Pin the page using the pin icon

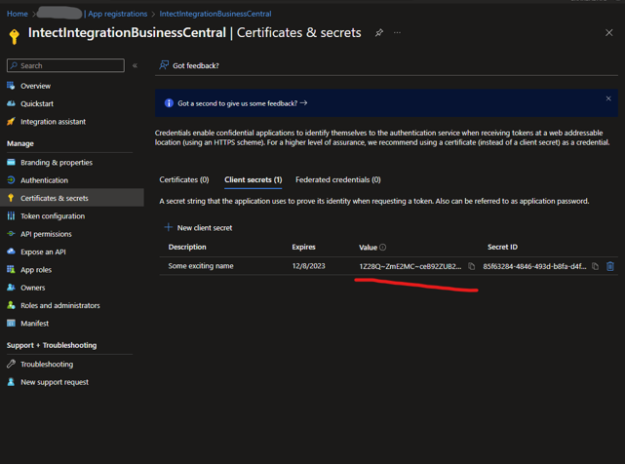379,33
